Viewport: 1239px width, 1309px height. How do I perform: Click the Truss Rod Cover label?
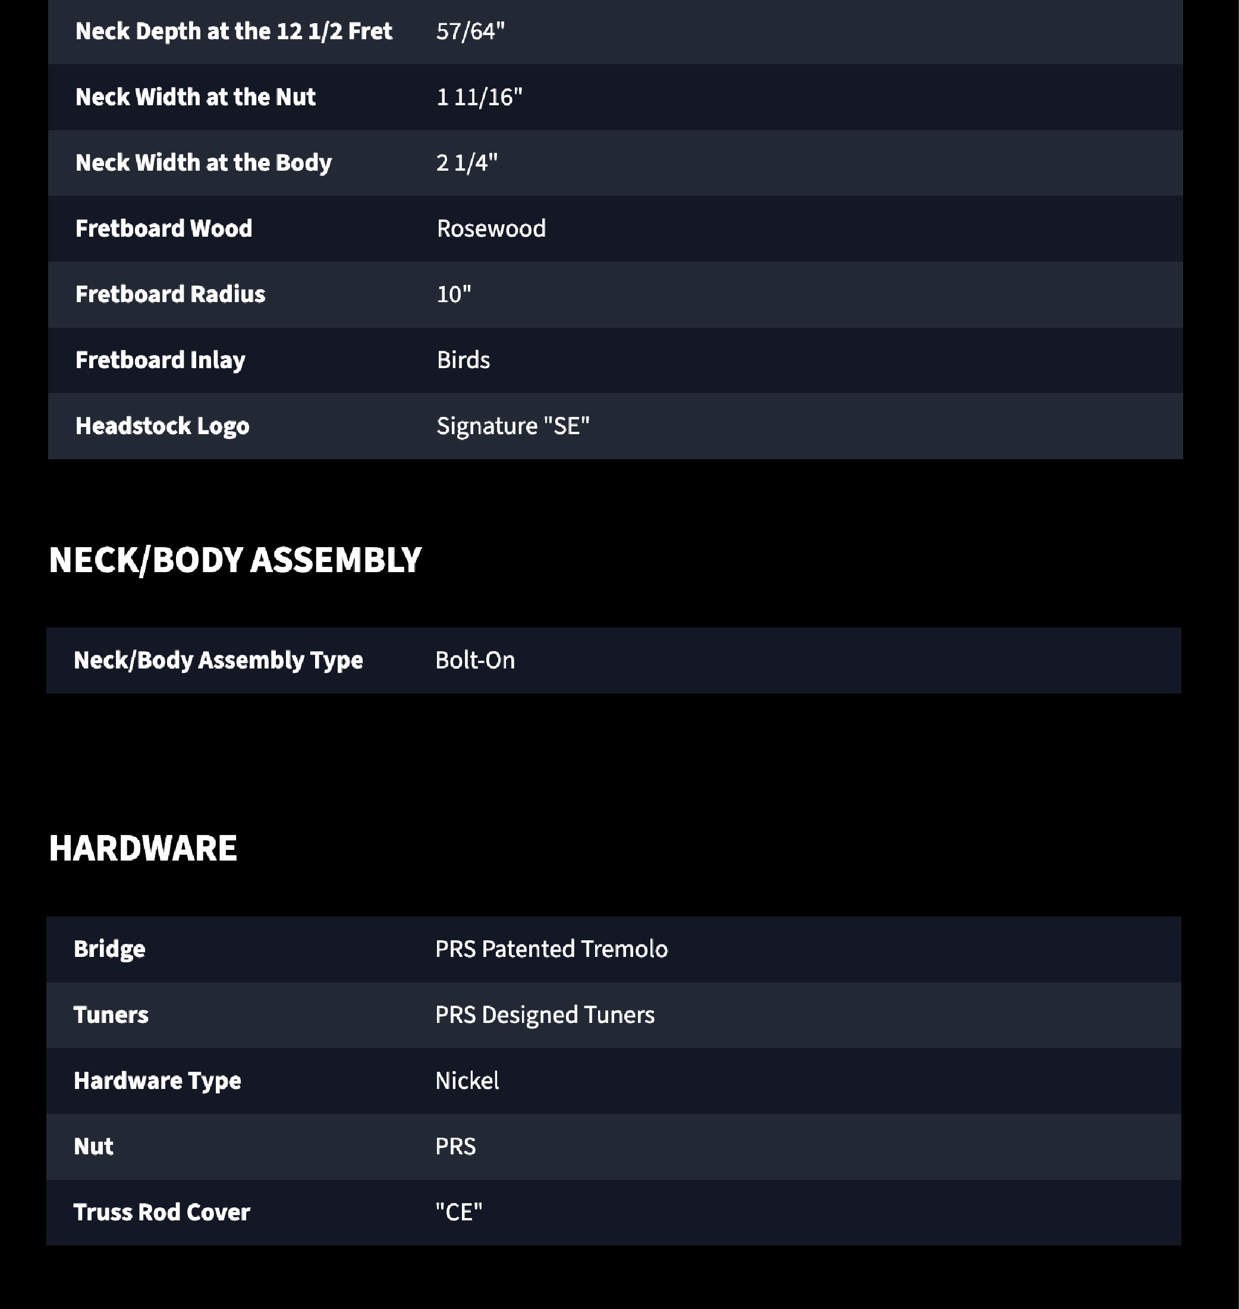[x=162, y=1213]
